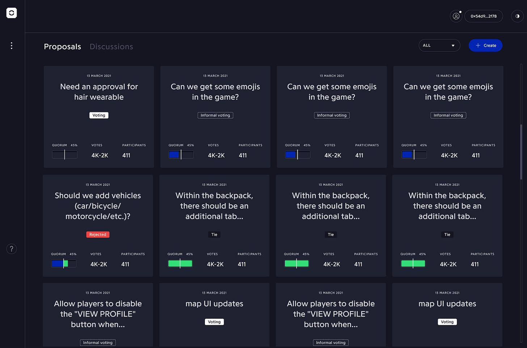The width and height of the screenshot is (527, 348).
Task: Open the ALL filter dropdown
Action: [439, 46]
